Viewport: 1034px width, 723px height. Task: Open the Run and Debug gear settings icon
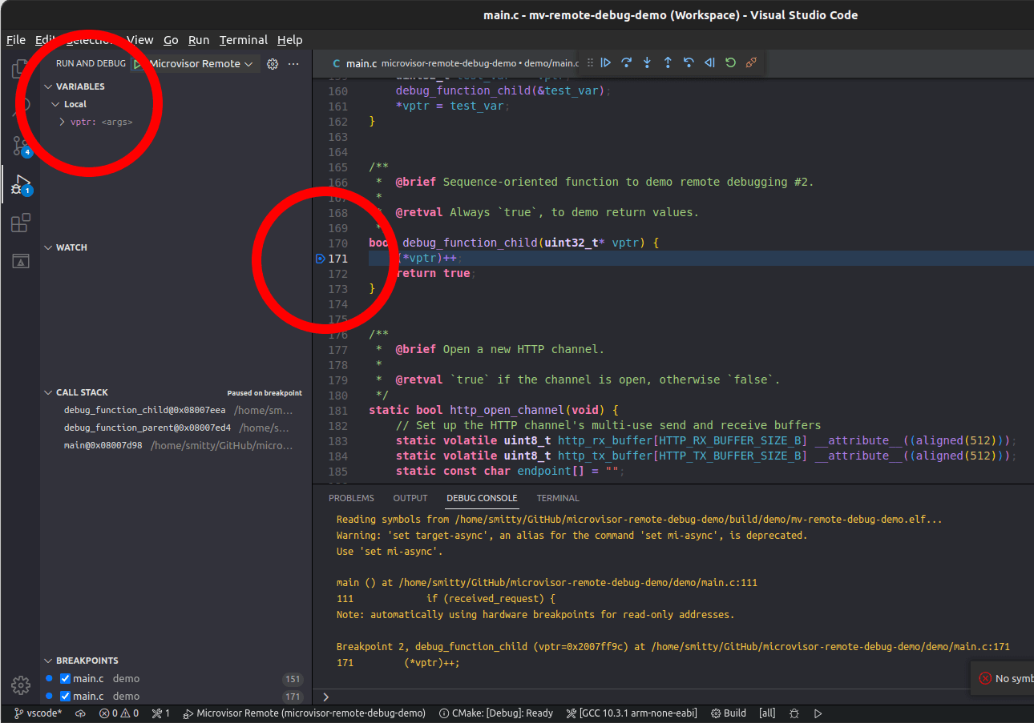point(272,62)
